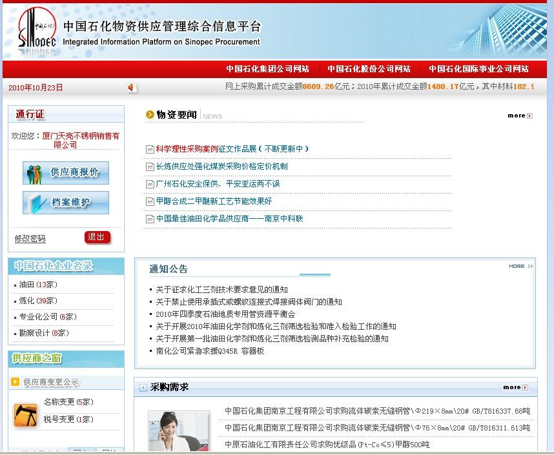The width and height of the screenshot is (554, 455).
Task: Open notice 关于征求化工三剂技术要求意见的通知
Action: tap(222, 290)
